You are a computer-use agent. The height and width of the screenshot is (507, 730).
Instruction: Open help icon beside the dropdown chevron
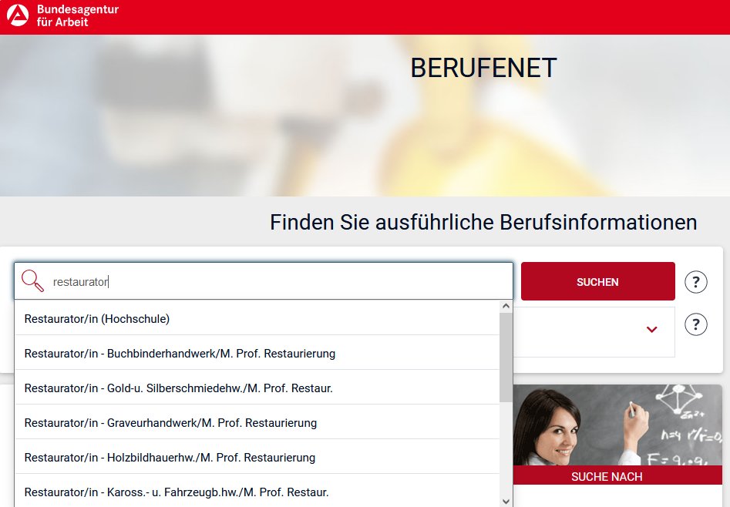click(695, 324)
